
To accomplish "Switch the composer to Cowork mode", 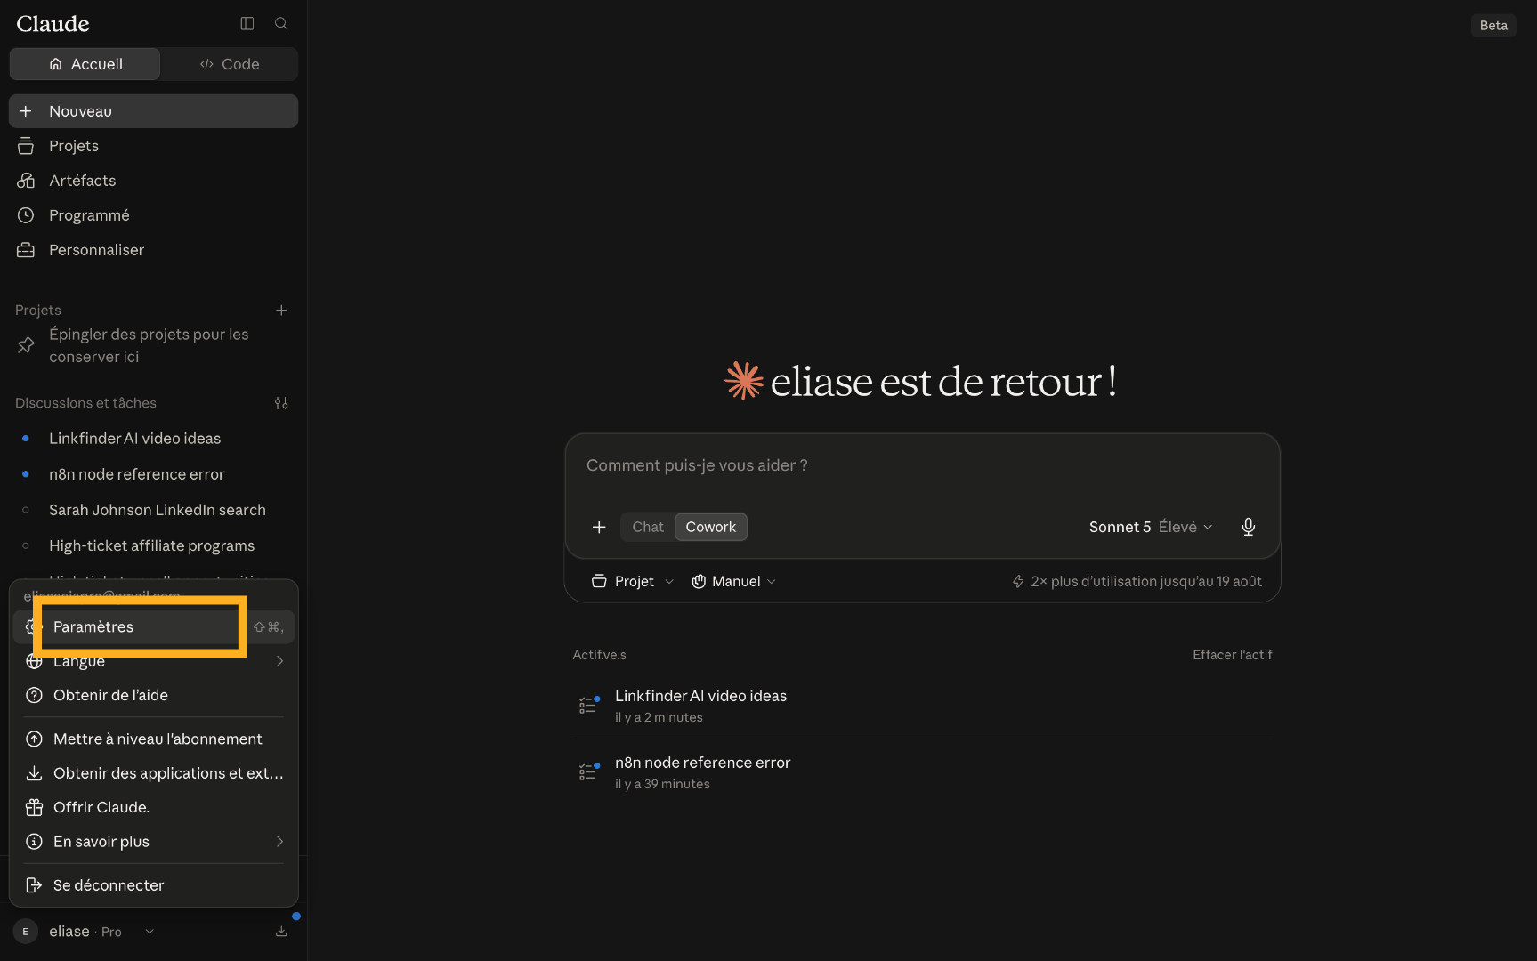I will coord(710,527).
